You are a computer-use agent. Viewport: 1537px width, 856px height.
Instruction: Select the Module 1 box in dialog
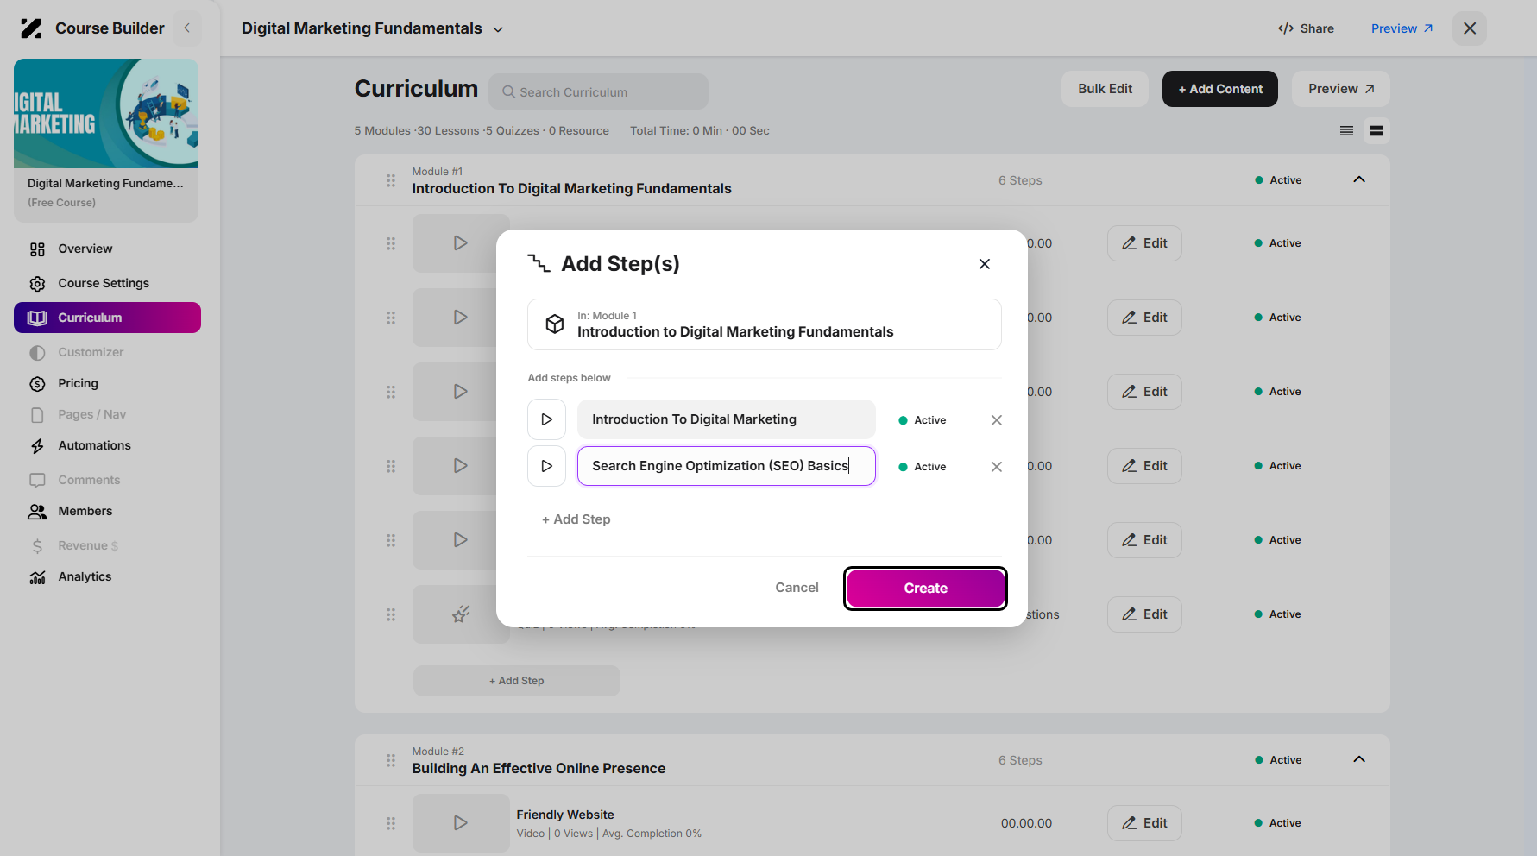(x=765, y=324)
